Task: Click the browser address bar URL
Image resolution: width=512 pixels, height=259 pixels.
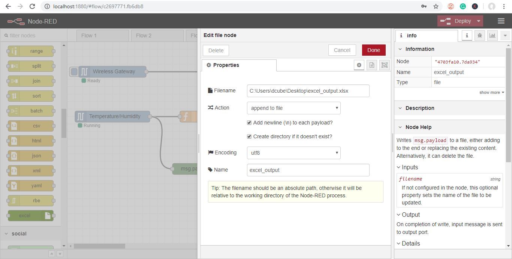Action: click(98, 6)
